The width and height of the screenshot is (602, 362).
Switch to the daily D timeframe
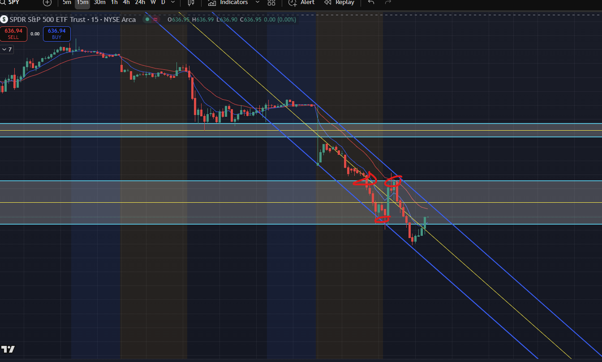163,2
